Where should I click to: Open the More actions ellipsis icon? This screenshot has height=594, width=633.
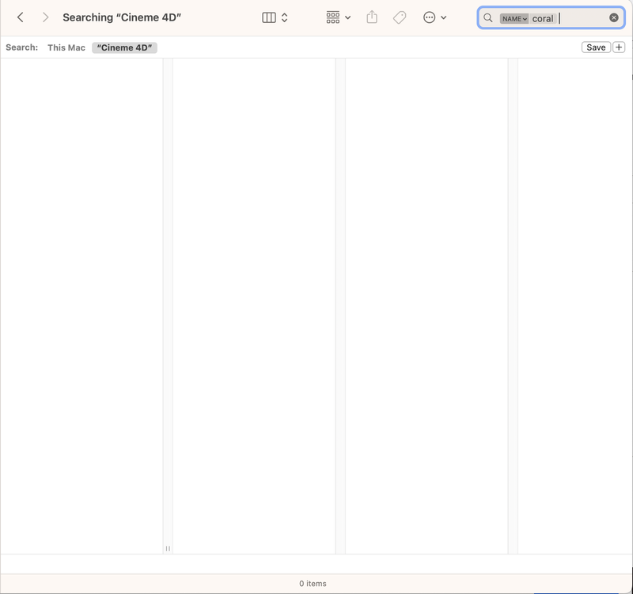[x=428, y=17]
